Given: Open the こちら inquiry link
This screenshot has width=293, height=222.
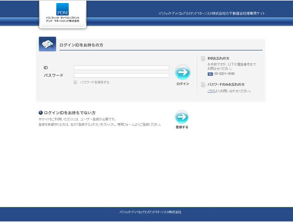Looking at the screenshot, I should 211,91.
